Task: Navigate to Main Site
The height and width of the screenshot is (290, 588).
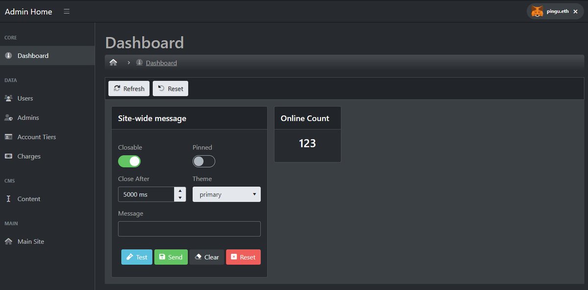Action: point(47,242)
